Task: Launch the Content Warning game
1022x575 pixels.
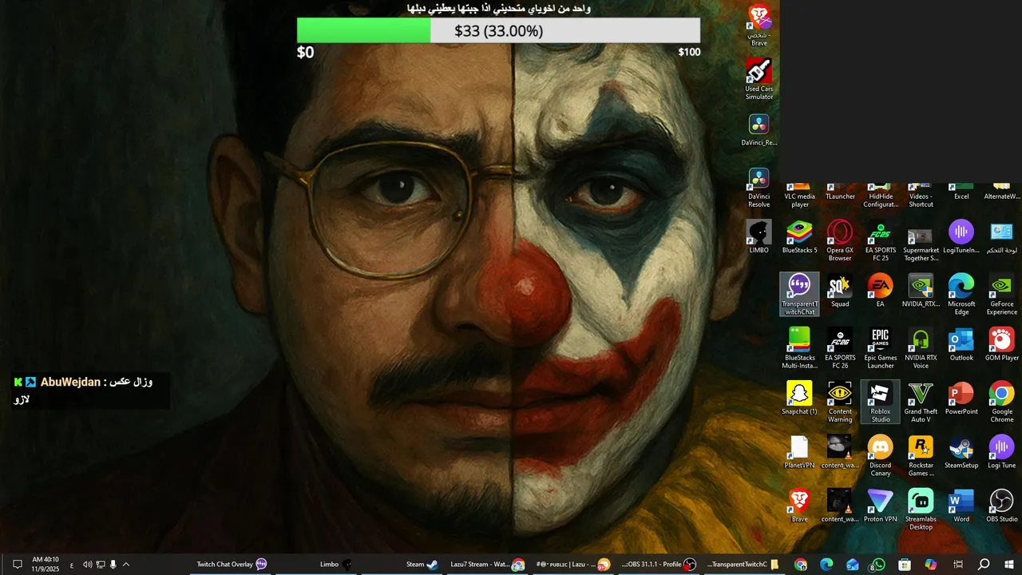Action: [840, 402]
